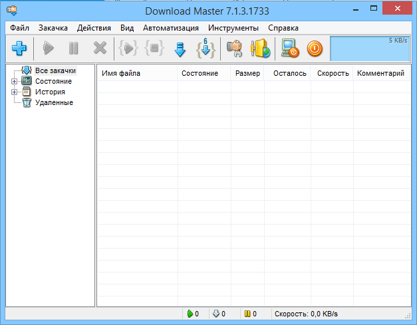Click the orange power button icon
Viewport: 417px width, 325px height.
315,49
